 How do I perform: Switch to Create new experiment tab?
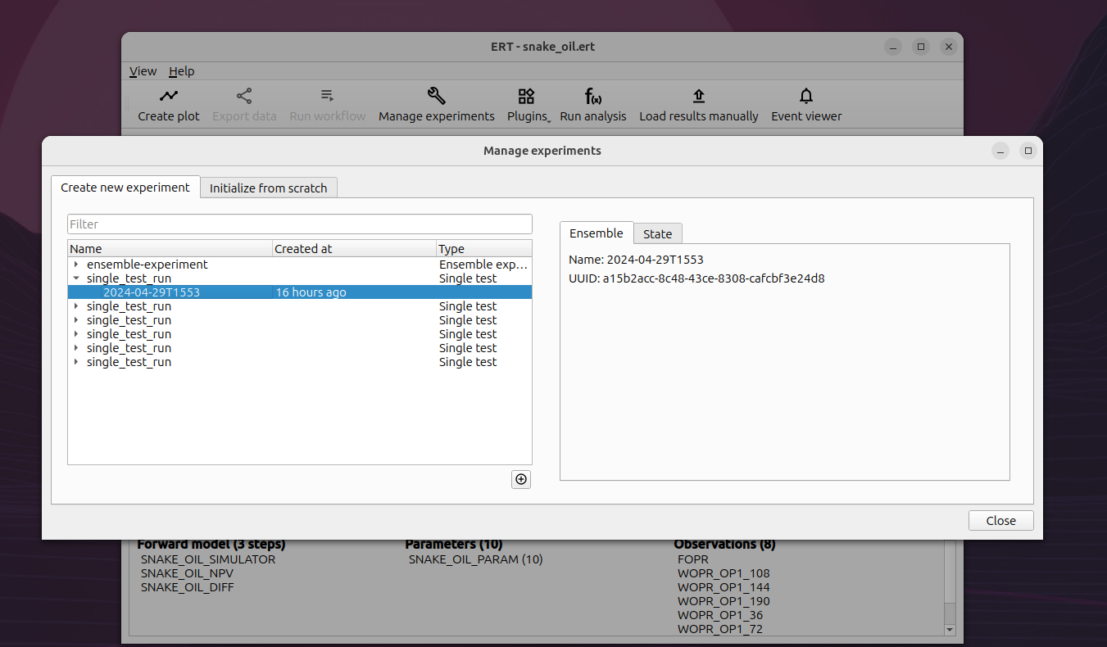pyautogui.click(x=125, y=188)
